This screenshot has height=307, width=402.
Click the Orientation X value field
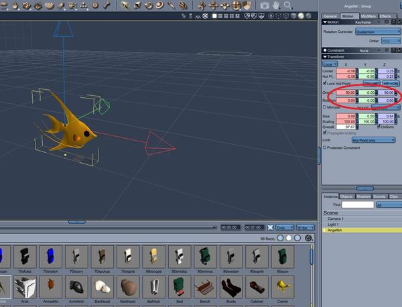[346, 93]
